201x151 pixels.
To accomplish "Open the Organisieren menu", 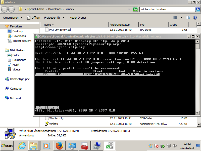I will click(x=13, y=18).
